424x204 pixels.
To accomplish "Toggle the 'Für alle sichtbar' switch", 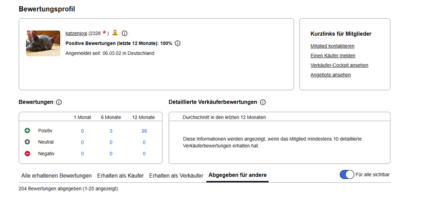I will click(x=347, y=175).
